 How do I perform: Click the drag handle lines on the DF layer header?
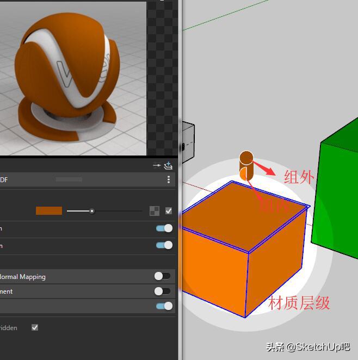pyautogui.click(x=69, y=179)
